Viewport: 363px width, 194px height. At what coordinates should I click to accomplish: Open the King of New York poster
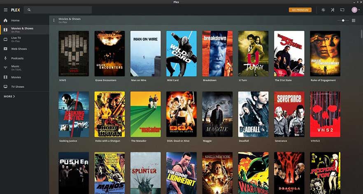(x=217, y=173)
